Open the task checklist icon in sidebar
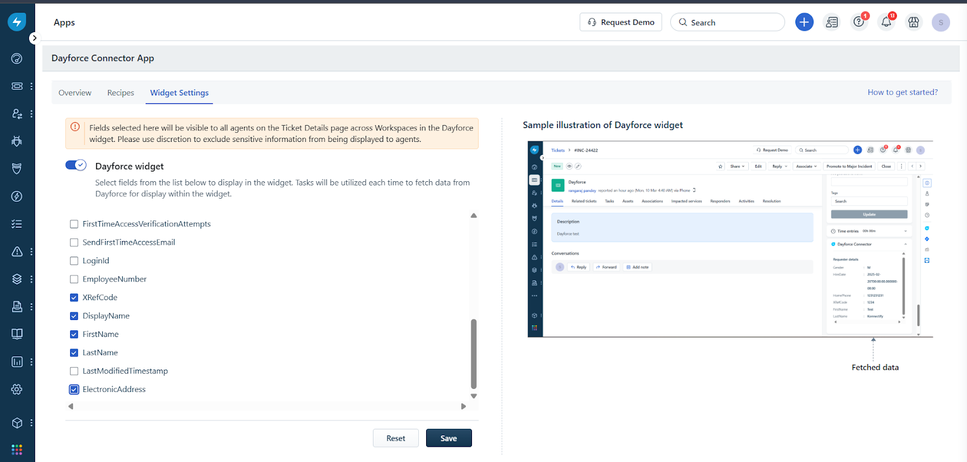This screenshot has width=967, height=462. [x=17, y=224]
